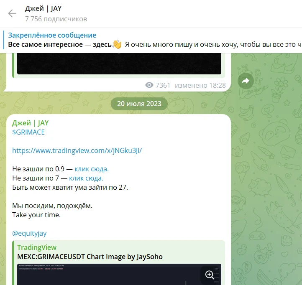Click the pinned message preview text
The height and width of the screenshot is (285, 302).
point(155,44)
